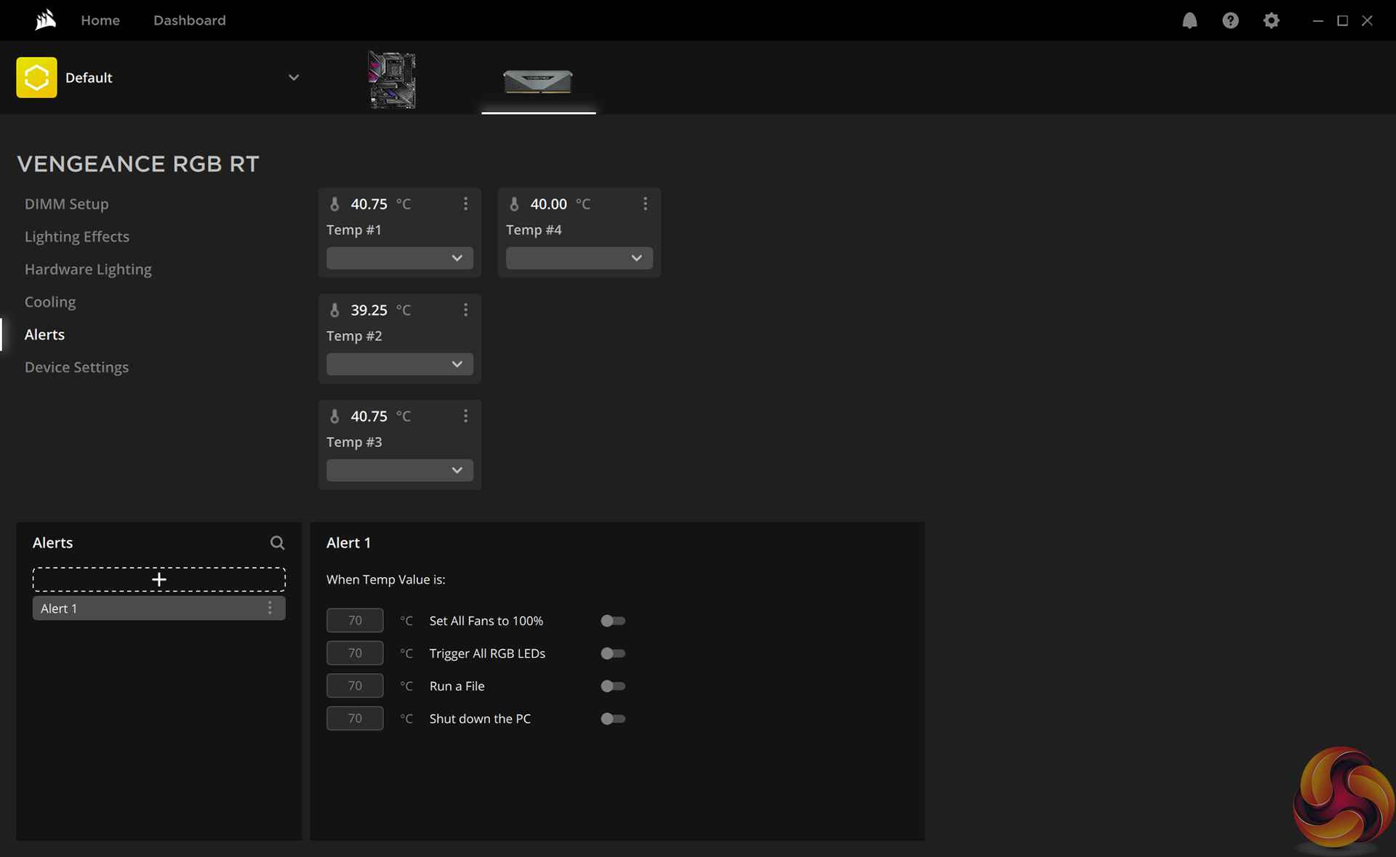Screen dimensions: 1396x857
Task: Open the settings gear icon
Action: pyautogui.click(x=1271, y=20)
